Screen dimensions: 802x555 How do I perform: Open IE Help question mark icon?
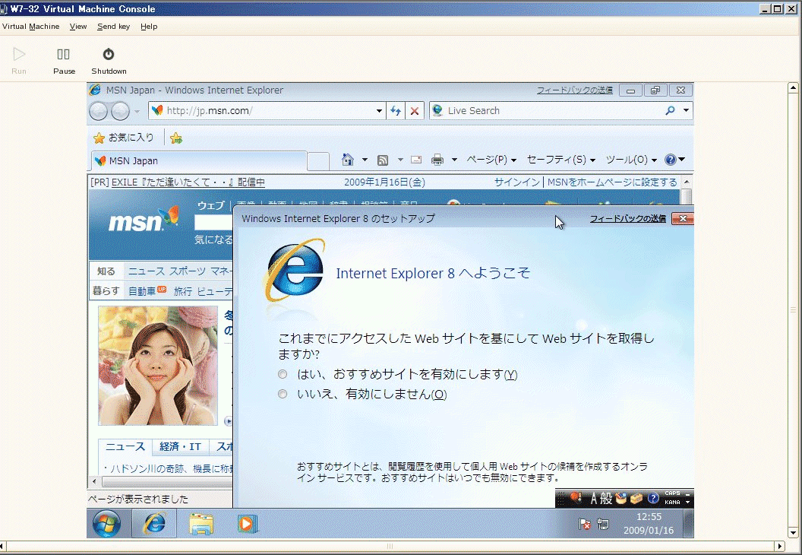click(670, 160)
